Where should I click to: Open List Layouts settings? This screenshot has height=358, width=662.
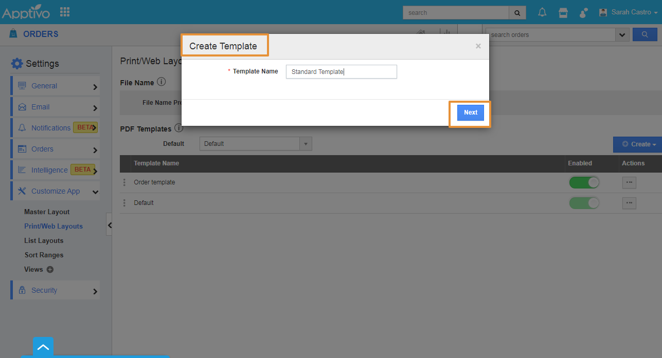click(x=44, y=240)
